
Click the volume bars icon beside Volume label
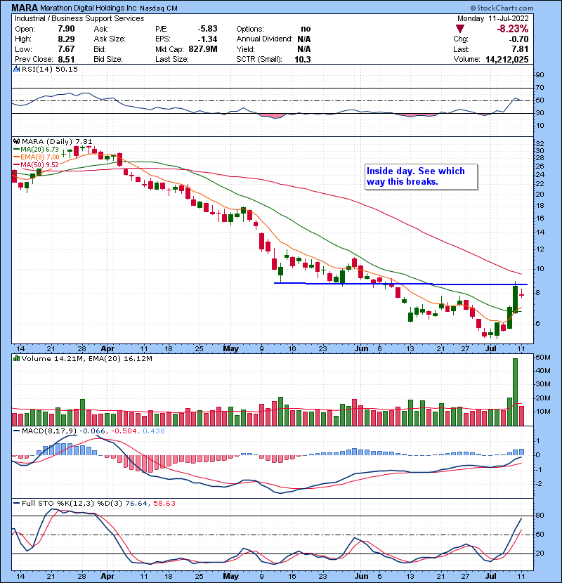pyautogui.click(x=16, y=358)
